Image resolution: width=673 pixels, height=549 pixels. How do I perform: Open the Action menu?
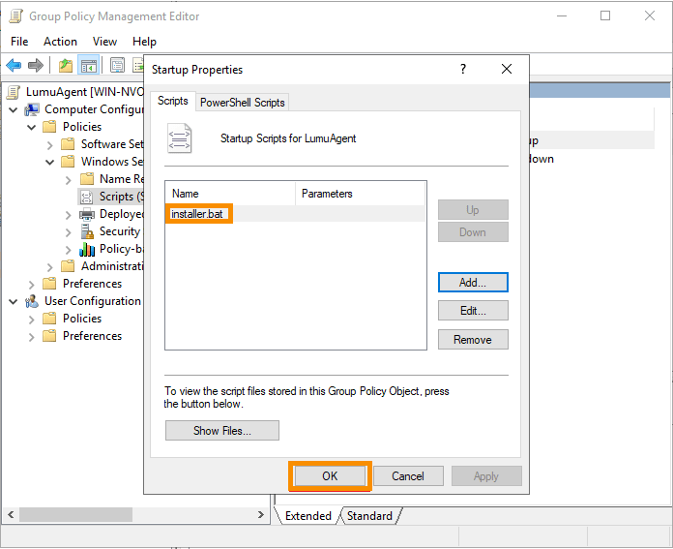coord(60,42)
